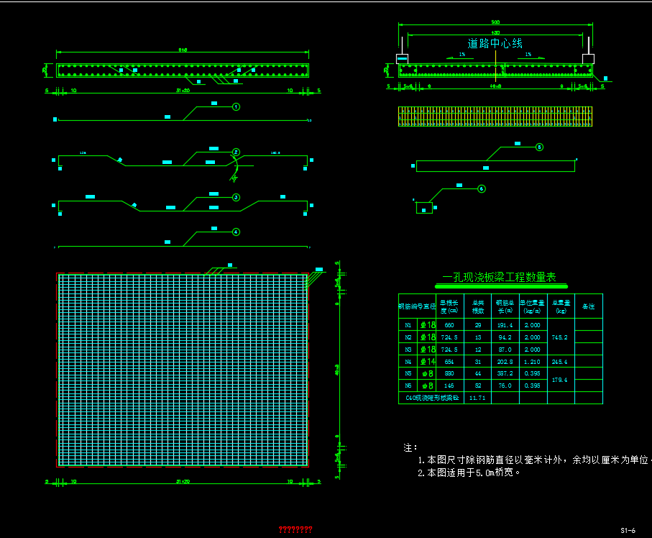The width and height of the screenshot is (652, 538).
Task: Select the count value 31 in row N4
Action: (x=478, y=362)
